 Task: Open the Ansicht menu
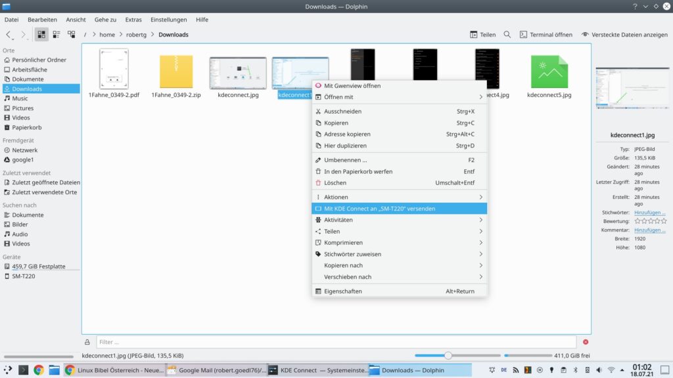coord(76,19)
